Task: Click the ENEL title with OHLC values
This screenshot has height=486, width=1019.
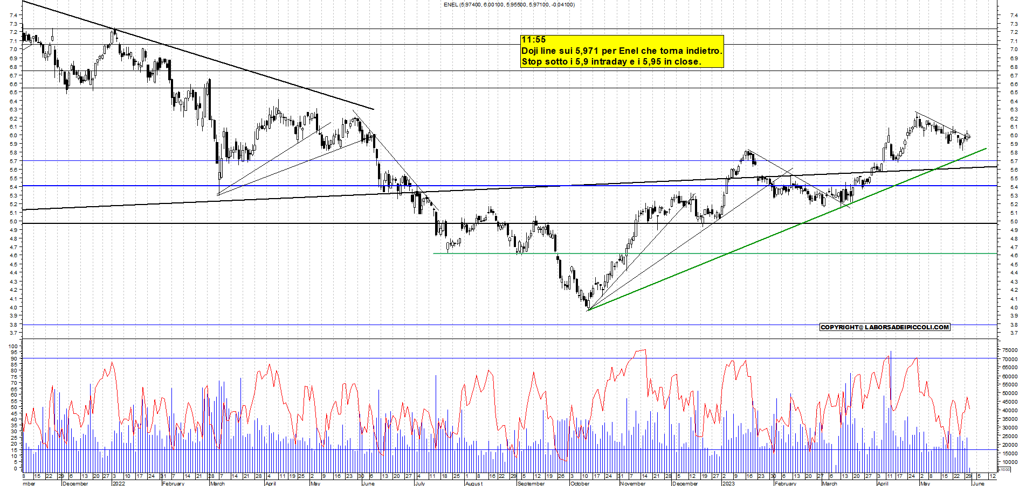Action: tap(509, 5)
